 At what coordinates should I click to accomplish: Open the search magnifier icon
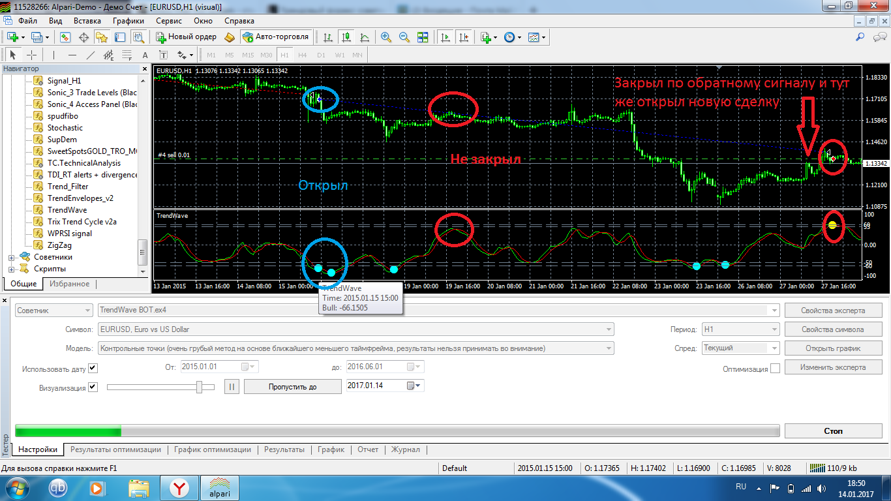point(860,37)
